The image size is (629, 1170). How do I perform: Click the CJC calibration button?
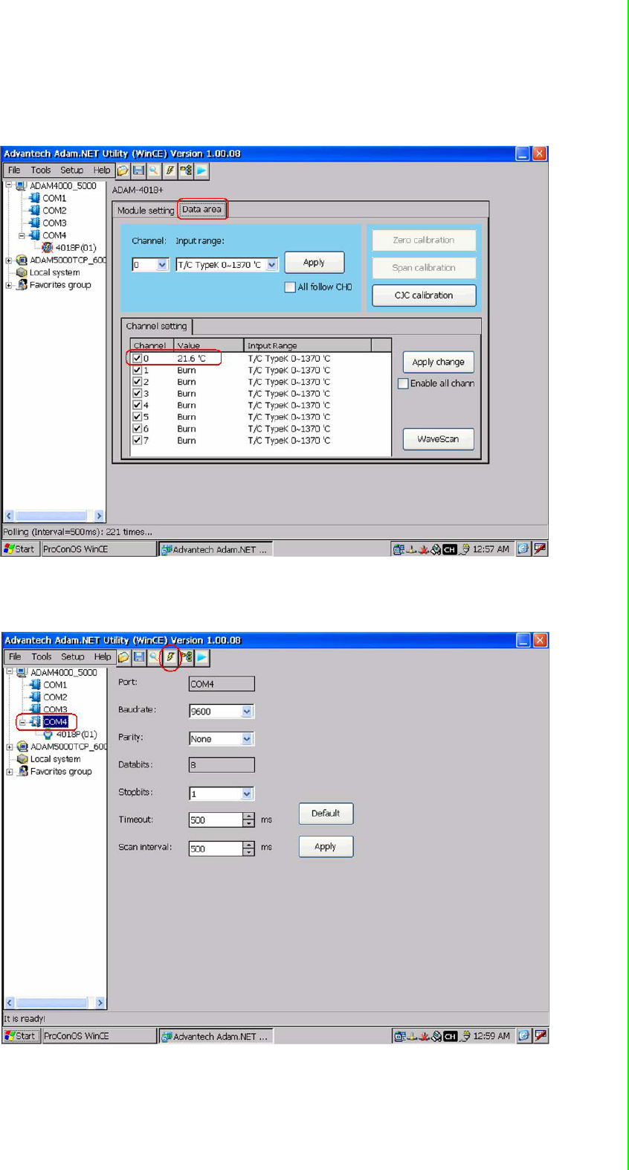(424, 295)
